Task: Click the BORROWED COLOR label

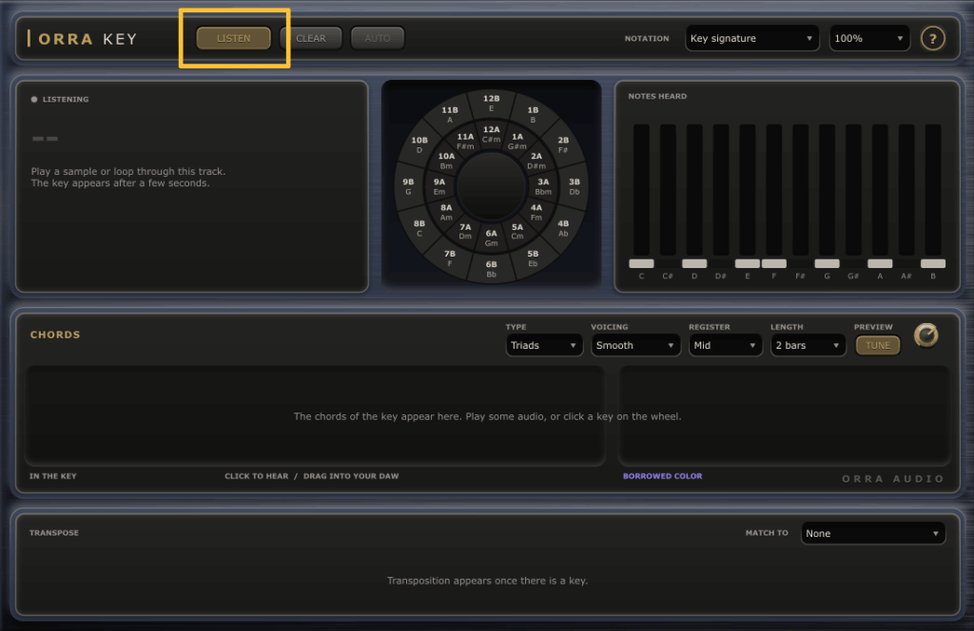Action: click(x=662, y=476)
